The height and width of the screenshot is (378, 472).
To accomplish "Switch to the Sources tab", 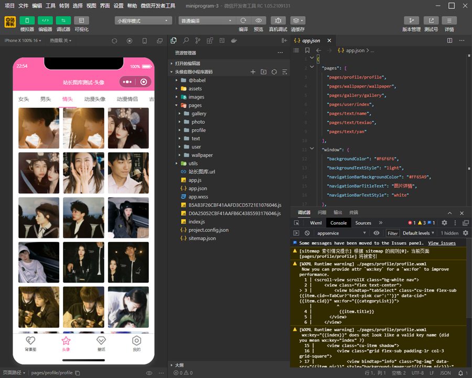I will 363,223.
